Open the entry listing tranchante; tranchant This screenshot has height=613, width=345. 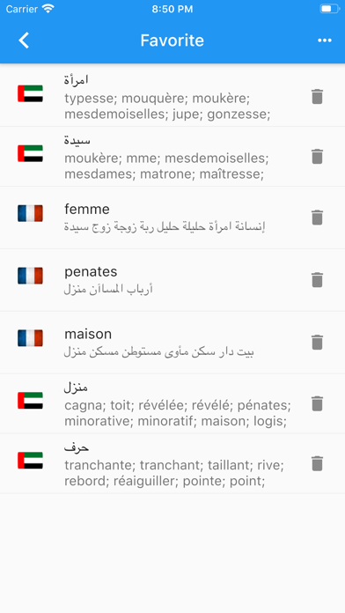tap(172, 463)
